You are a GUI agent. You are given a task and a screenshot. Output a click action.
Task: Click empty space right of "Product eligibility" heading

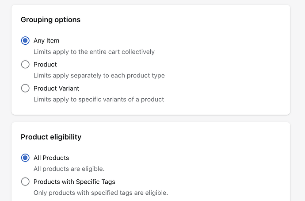click(x=186, y=137)
